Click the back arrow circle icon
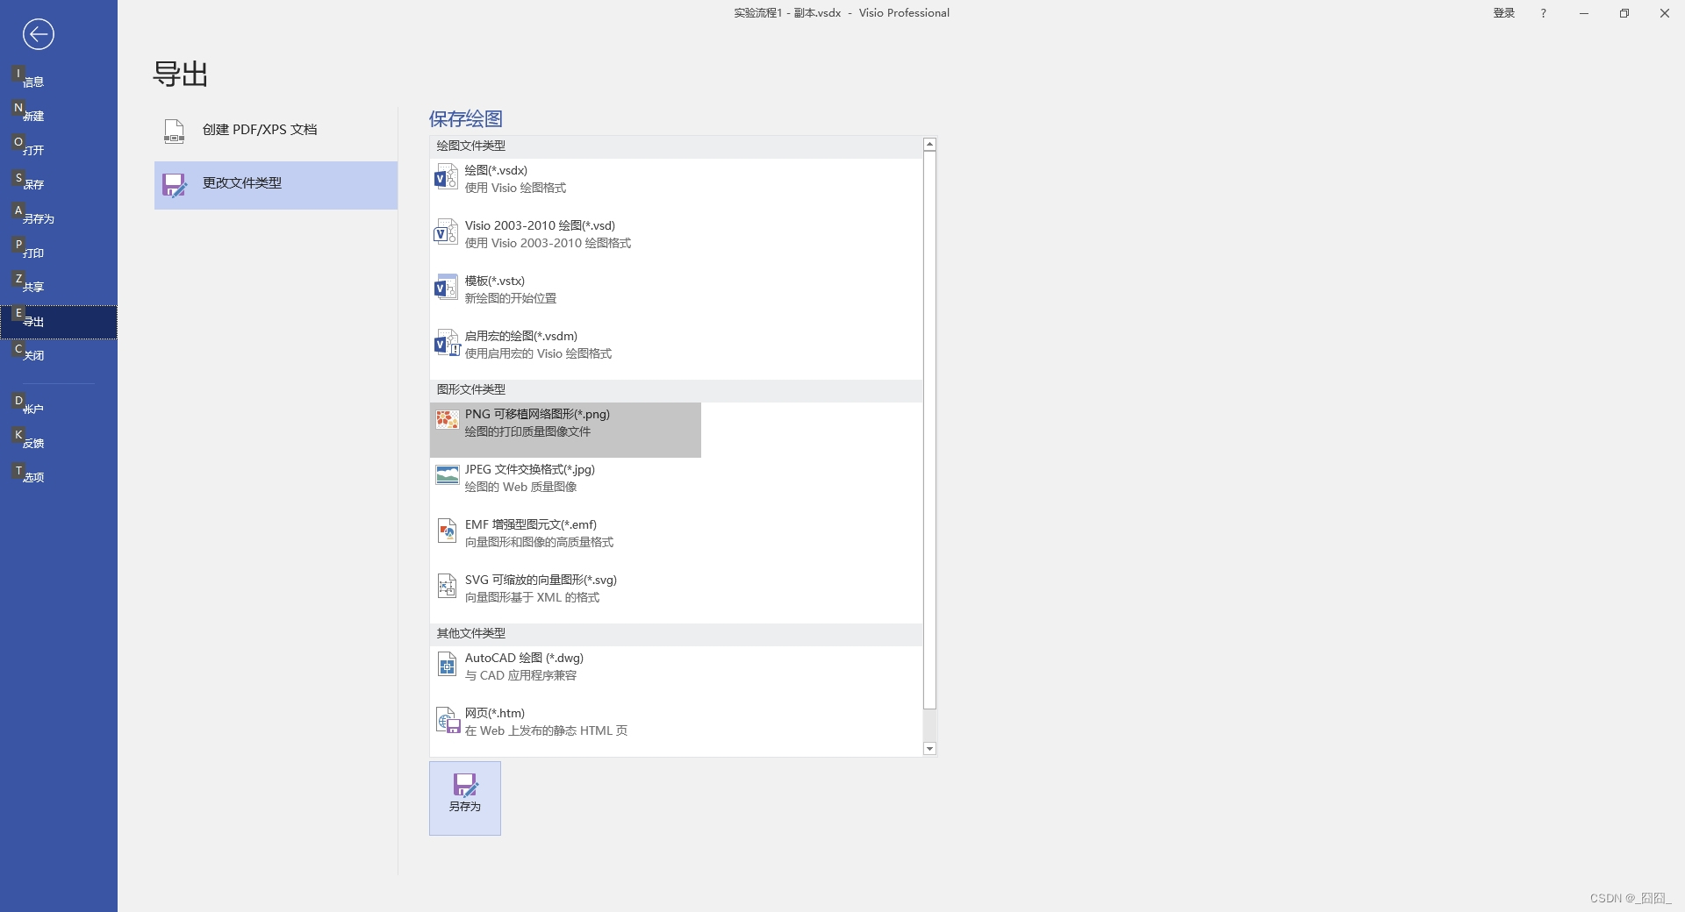 click(x=38, y=34)
